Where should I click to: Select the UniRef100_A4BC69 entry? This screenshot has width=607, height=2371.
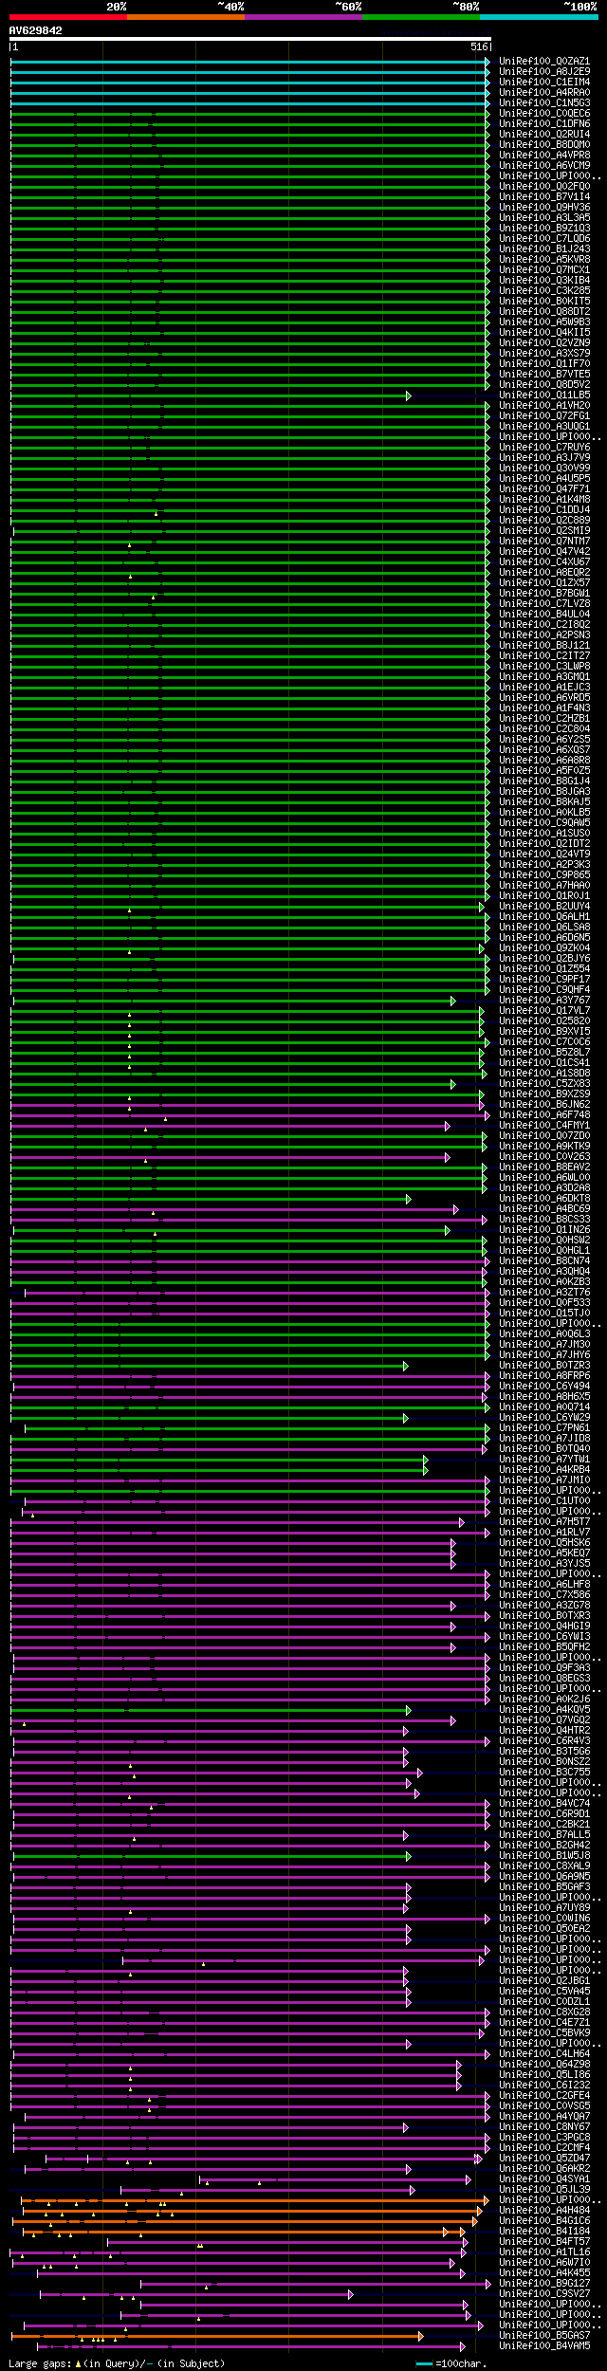point(544,1209)
